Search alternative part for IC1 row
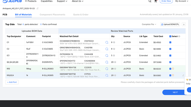Viewport: 191px width, 107px height. pyautogui.click(x=107, y=55)
